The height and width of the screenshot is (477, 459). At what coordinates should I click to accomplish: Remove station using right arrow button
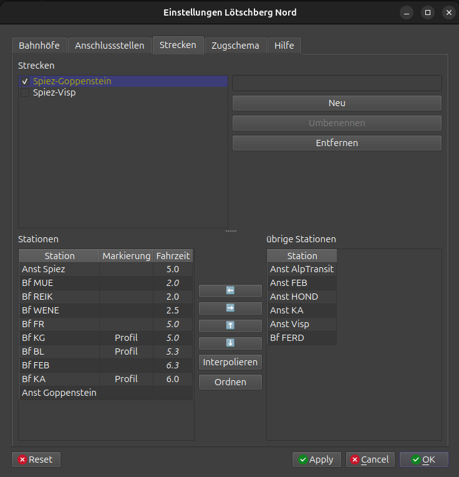coord(230,308)
